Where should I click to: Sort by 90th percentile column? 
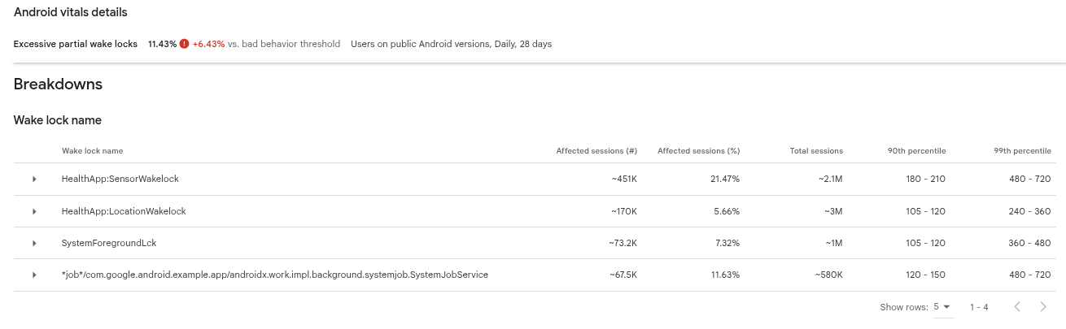coord(916,151)
